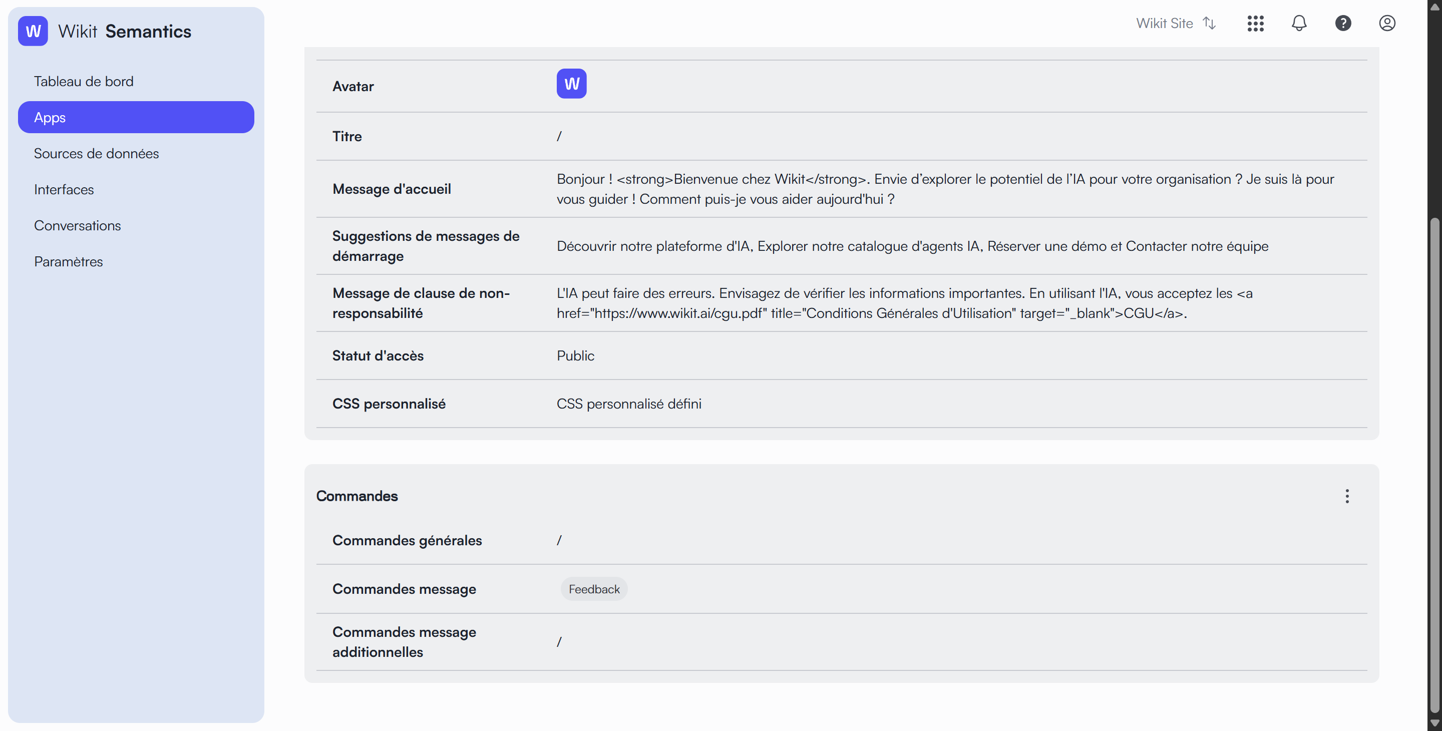1442x731 pixels.
Task: Click the W avatar image in Avatar row
Action: click(571, 84)
